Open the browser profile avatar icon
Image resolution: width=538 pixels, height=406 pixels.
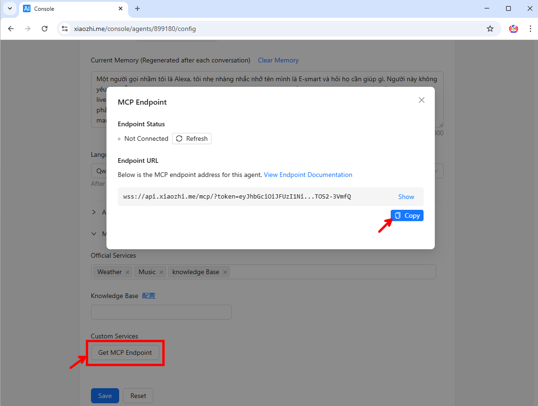(513, 29)
